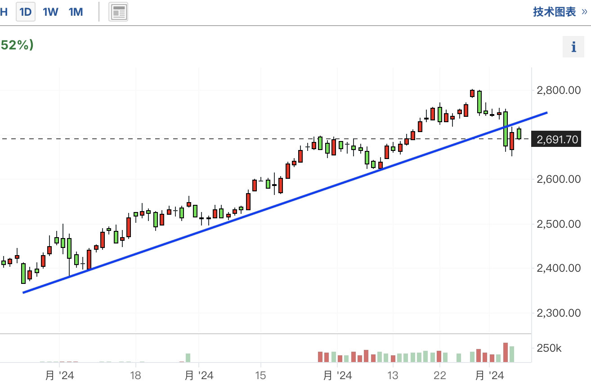Image resolution: width=591 pixels, height=389 pixels.
Task: Click the 2,400.00 price axis label
Action: tap(559, 268)
